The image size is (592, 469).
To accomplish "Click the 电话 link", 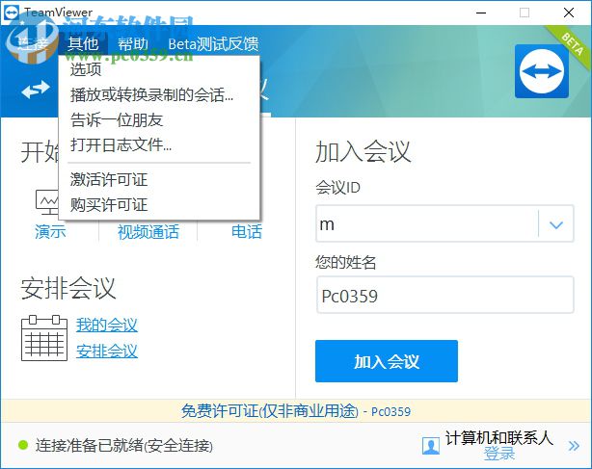I will coord(247,231).
